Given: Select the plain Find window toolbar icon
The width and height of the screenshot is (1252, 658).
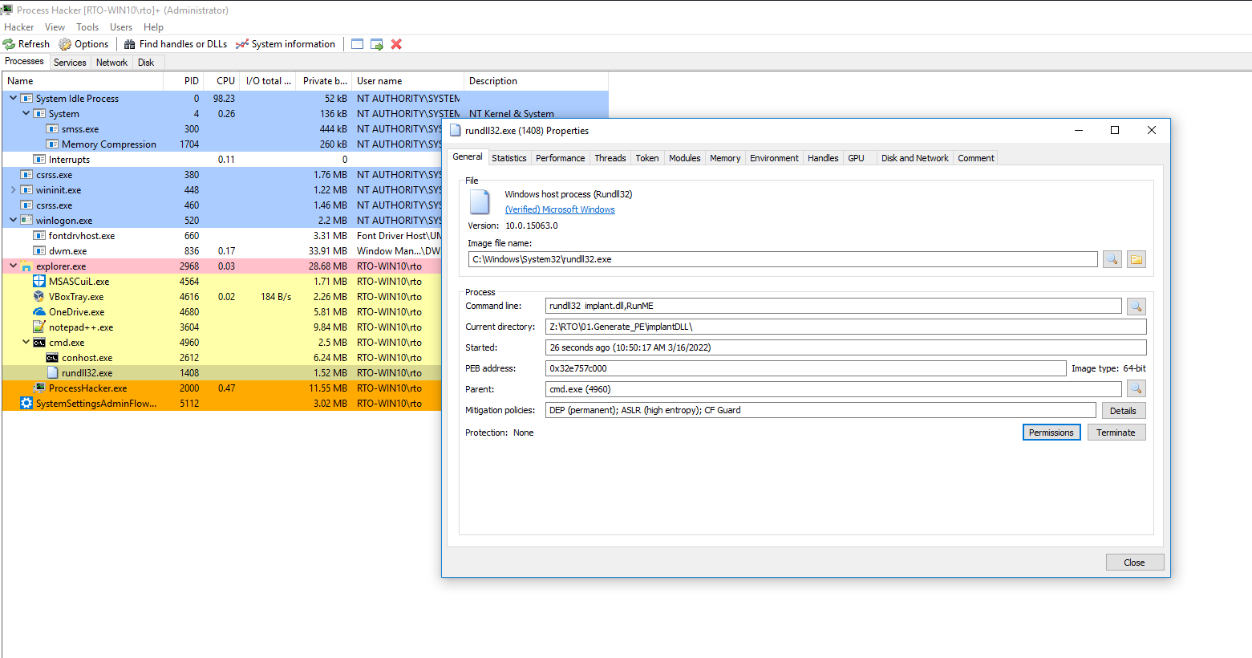Looking at the screenshot, I should (358, 44).
